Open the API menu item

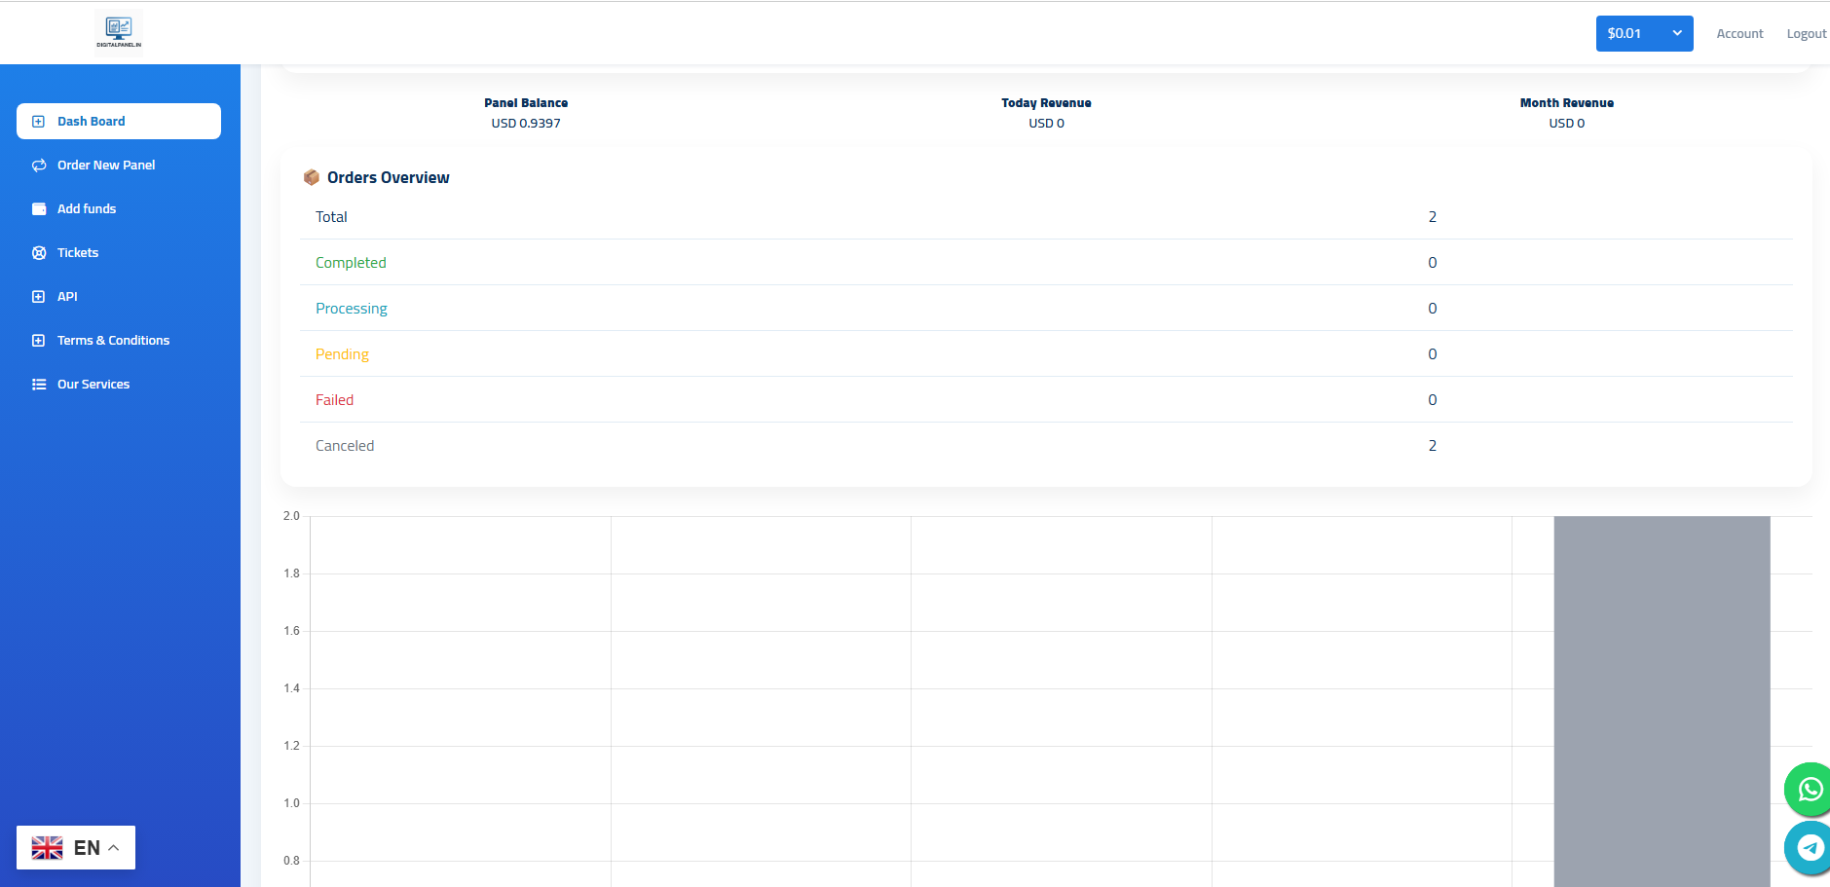(67, 297)
